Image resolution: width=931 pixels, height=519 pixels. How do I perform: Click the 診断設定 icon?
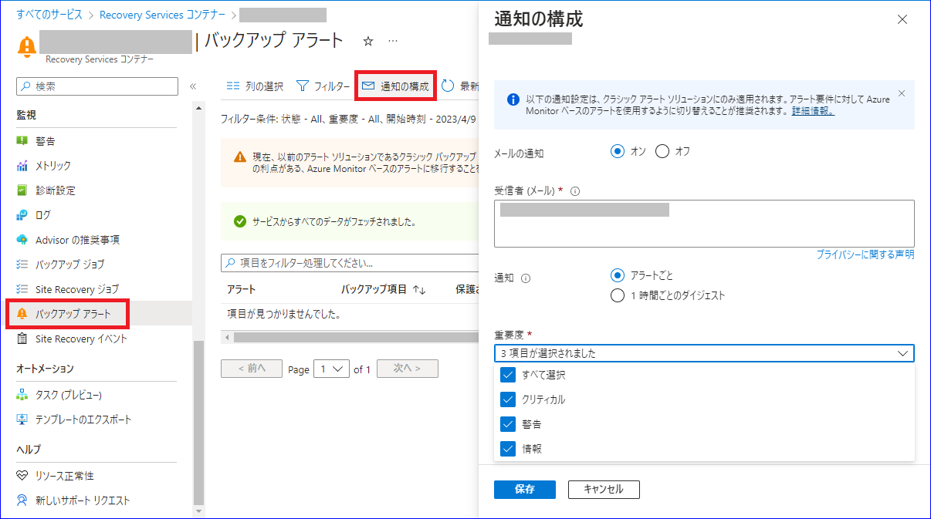[x=22, y=190]
